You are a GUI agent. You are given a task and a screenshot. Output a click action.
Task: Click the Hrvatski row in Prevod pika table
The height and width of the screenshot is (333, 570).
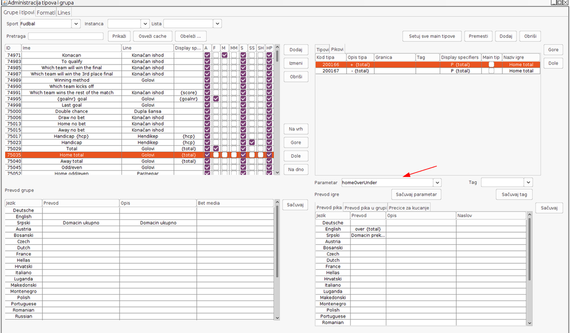(x=420, y=279)
